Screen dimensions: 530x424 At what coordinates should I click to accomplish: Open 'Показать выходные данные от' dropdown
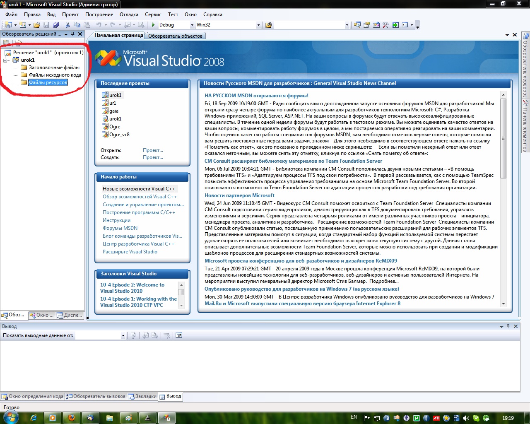123,335
